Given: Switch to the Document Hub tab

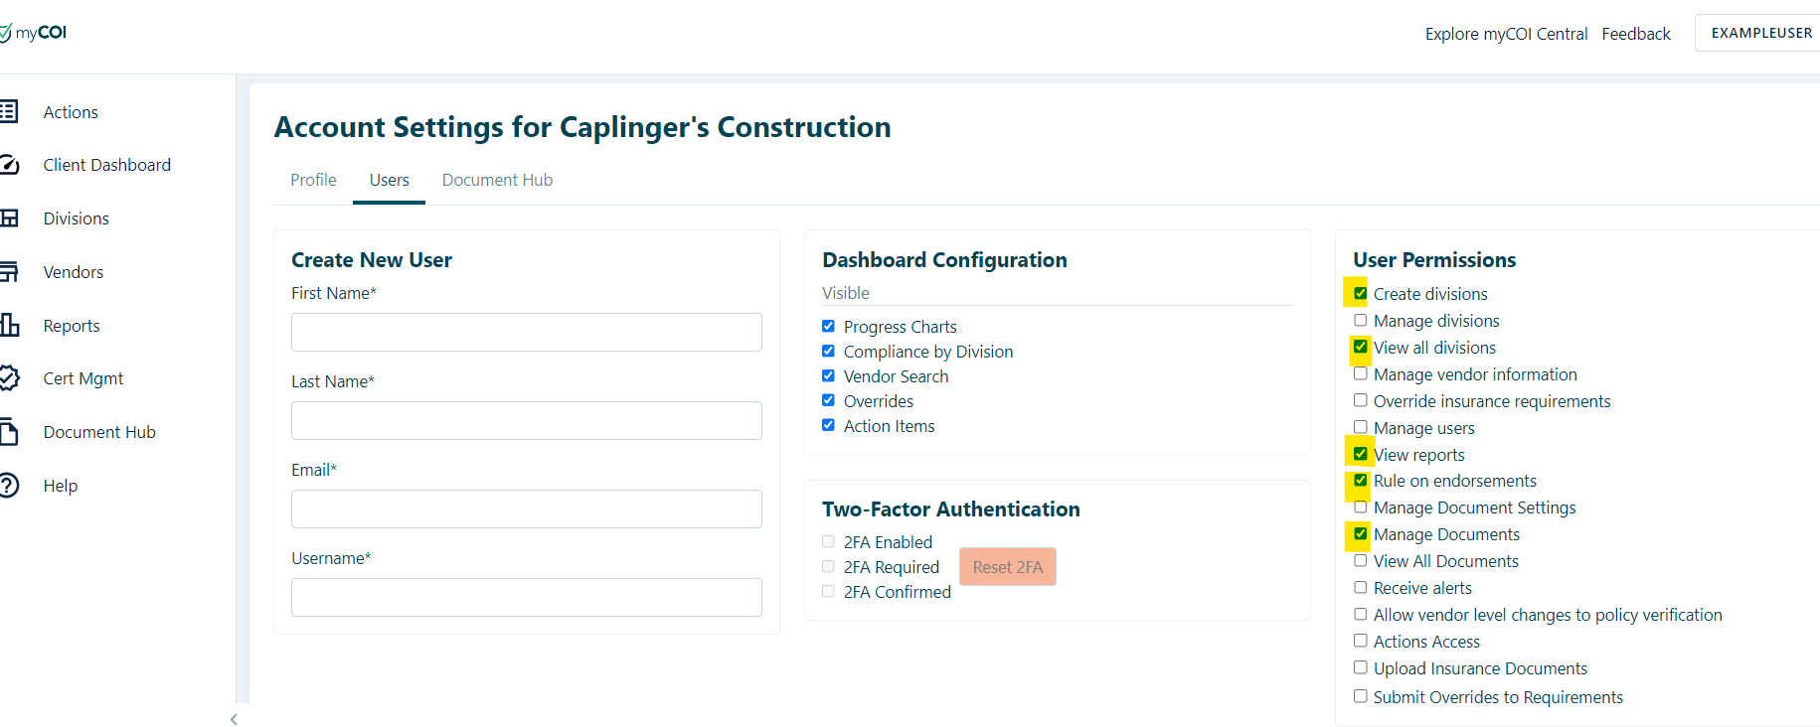Looking at the screenshot, I should point(497,180).
